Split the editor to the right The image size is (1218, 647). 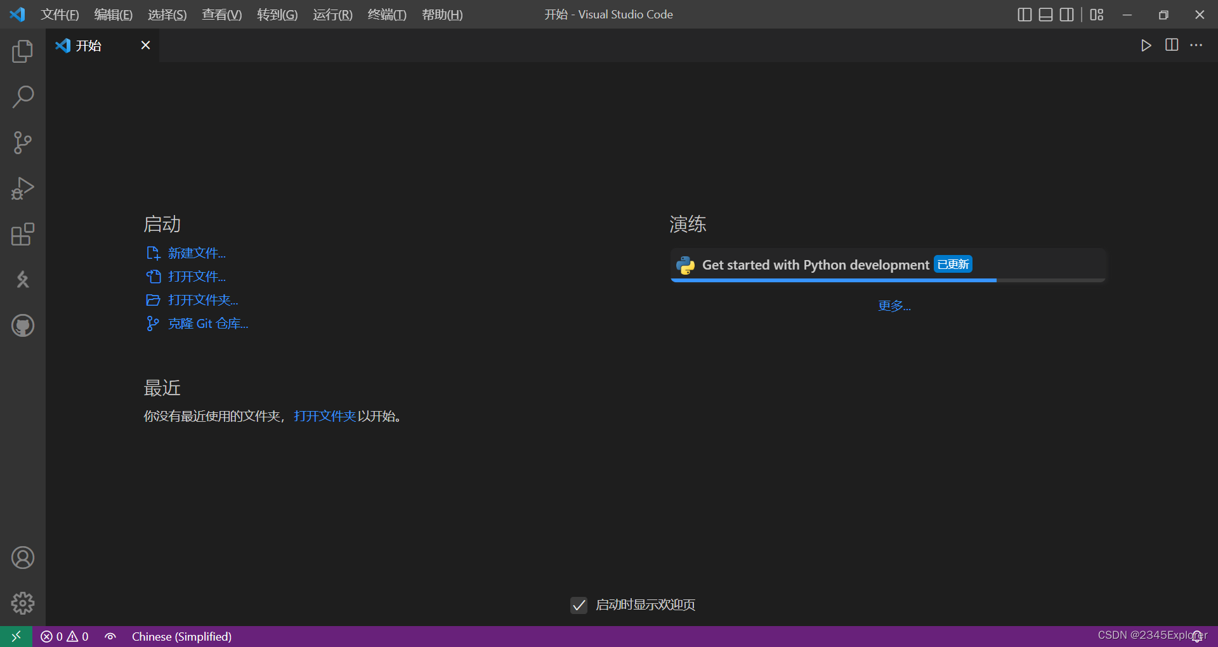point(1171,45)
